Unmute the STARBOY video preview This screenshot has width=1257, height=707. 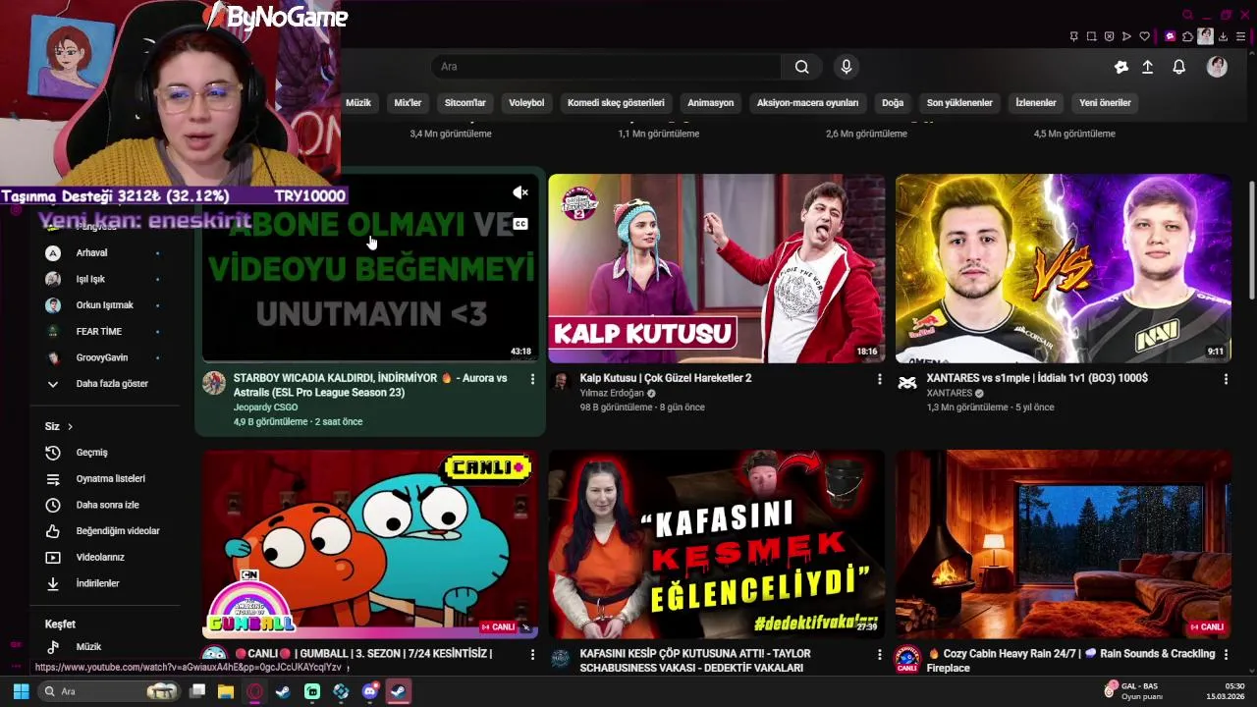tap(520, 192)
